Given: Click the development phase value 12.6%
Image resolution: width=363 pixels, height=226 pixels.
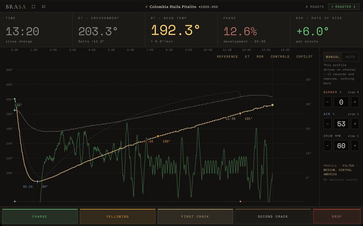Looking at the screenshot, I should (x=240, y=31).
